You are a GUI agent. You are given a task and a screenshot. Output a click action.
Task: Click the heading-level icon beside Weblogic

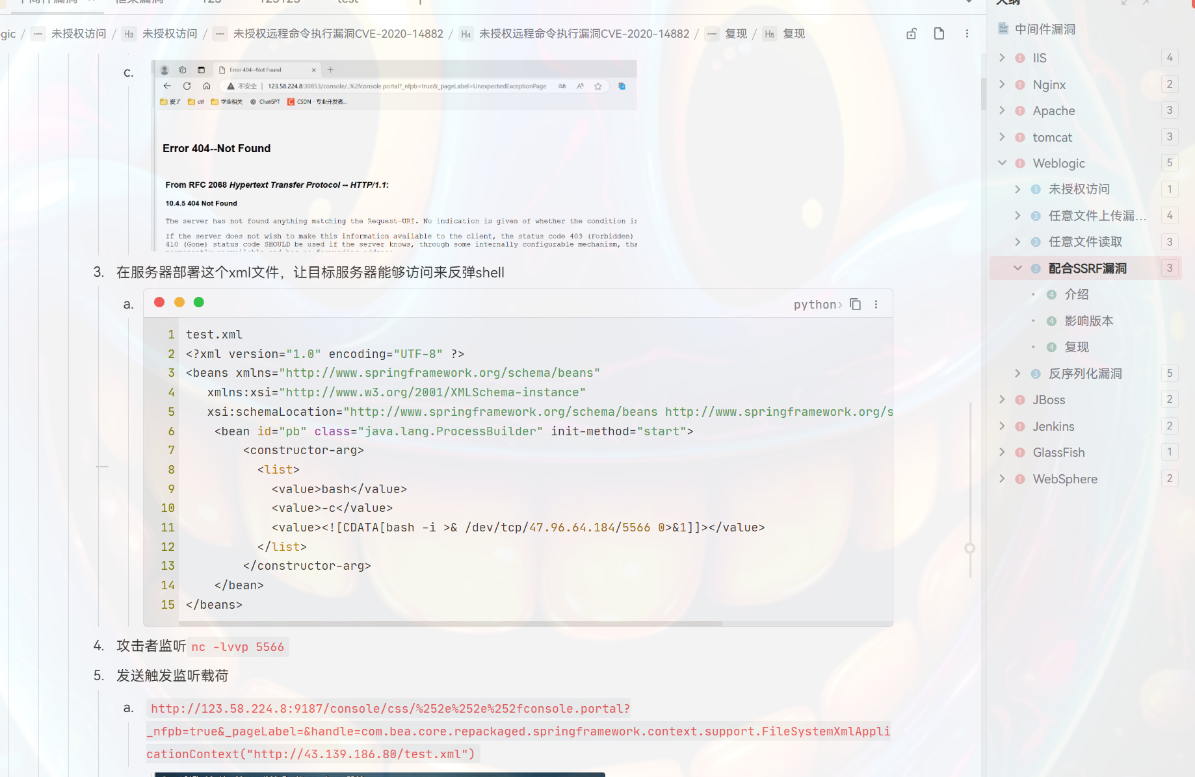coord(1020,164)
